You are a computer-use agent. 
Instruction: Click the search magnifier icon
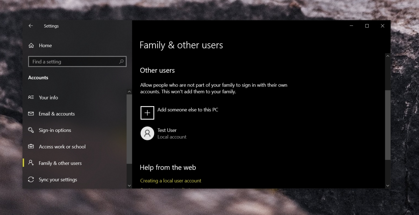tap(121, 61)
